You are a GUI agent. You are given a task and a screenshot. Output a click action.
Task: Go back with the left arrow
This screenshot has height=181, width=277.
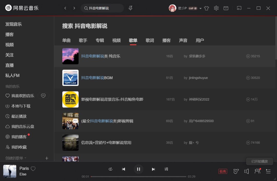click(x=65, y=8)
